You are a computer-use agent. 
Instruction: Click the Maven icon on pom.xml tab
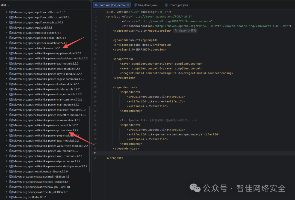[x=96, y=5]
